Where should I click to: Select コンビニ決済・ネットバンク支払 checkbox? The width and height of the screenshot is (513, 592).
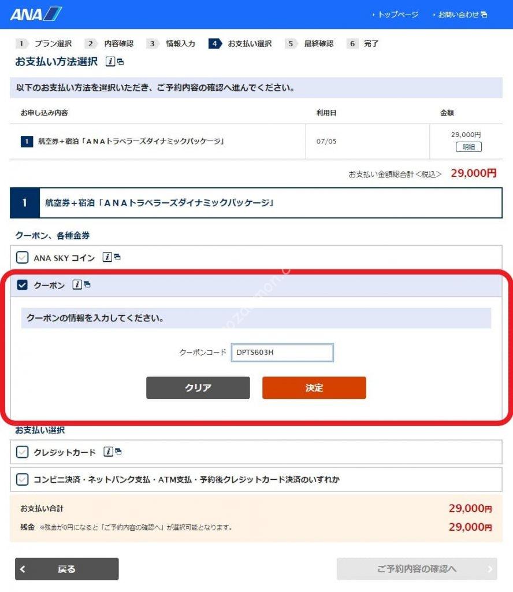click(23, 479)
